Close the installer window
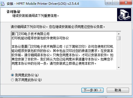 126,3
